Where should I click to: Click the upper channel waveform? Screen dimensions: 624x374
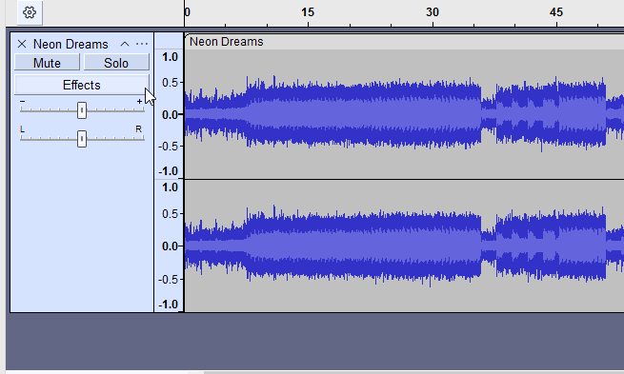coord(404,114)
